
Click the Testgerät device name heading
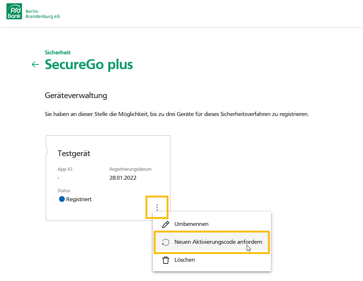(x=74, y=154)
